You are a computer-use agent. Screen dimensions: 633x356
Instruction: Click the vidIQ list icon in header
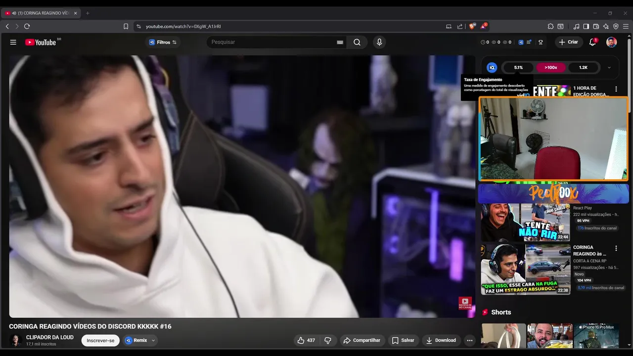529,42
